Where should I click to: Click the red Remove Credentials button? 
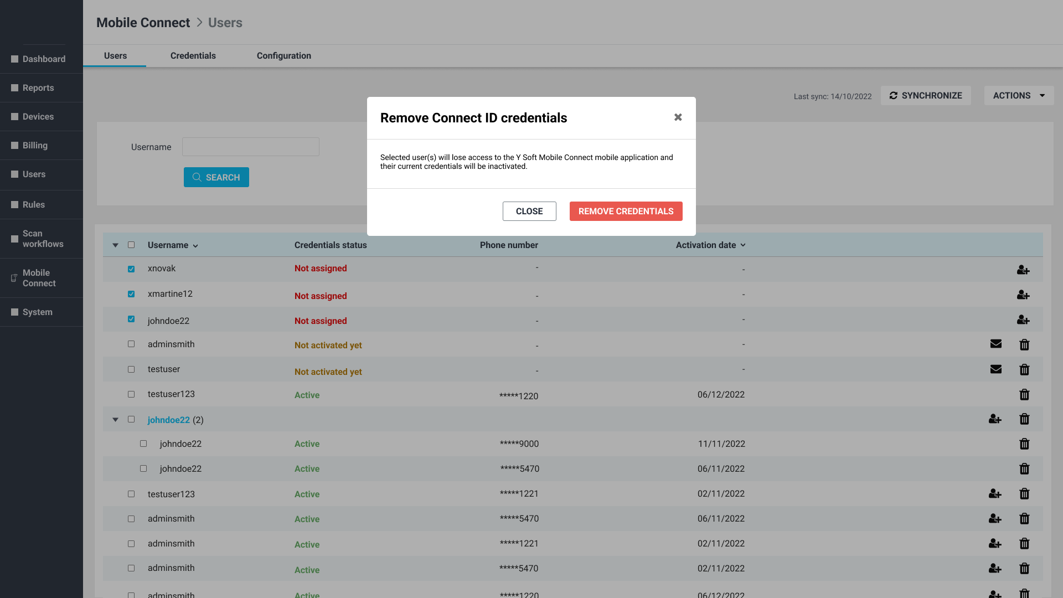[x=626, y=211]
